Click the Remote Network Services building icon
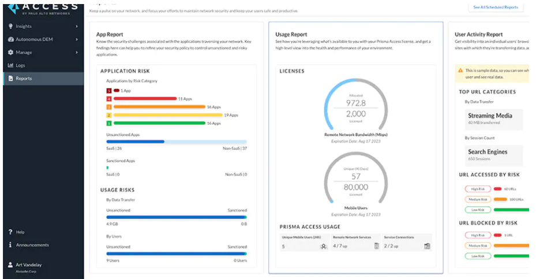Viewport: 540px width, 279px height. click(x=376, y=246)
